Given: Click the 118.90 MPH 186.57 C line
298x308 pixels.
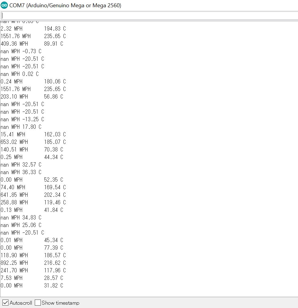Looking at the screenshot, I should (x=33, y=255).
